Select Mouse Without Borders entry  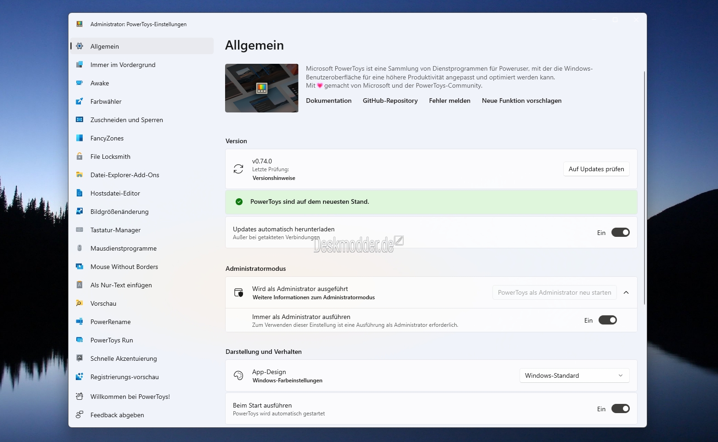pyautogui.click(x=142, y=267)
